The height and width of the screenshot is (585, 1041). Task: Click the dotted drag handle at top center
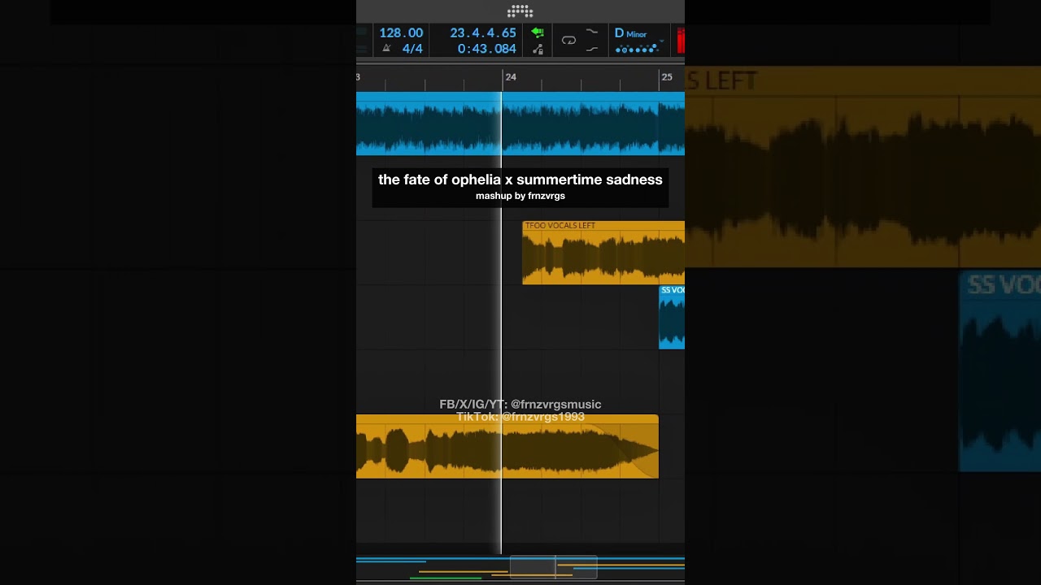(520, 11)
